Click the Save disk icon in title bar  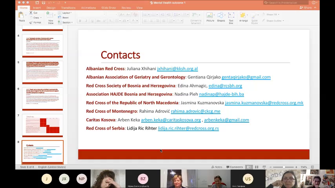point(44,3)
